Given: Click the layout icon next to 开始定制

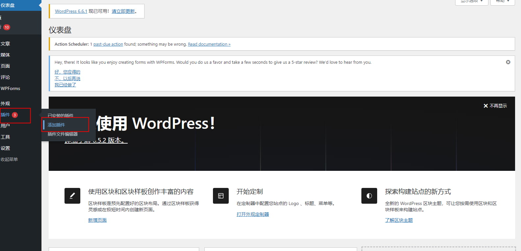Looking at the screenshot, I should (x=221, y=196).
